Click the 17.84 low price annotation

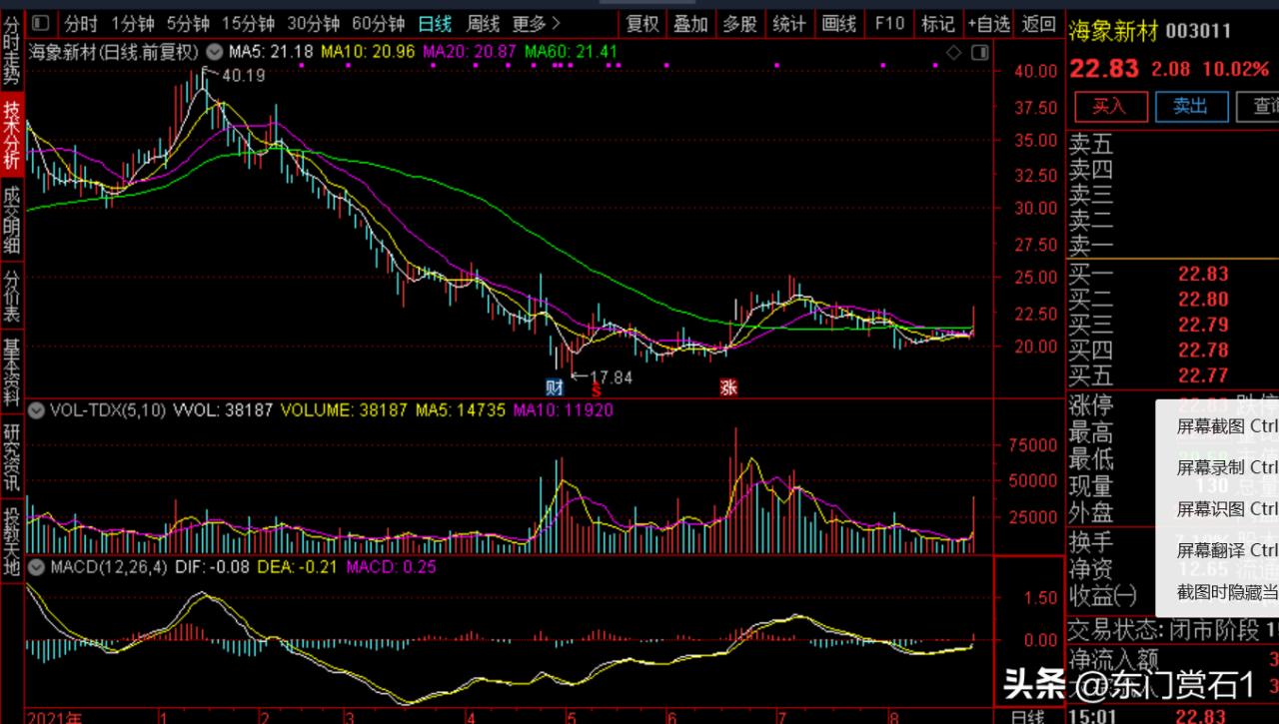click(x=611, y=377)
